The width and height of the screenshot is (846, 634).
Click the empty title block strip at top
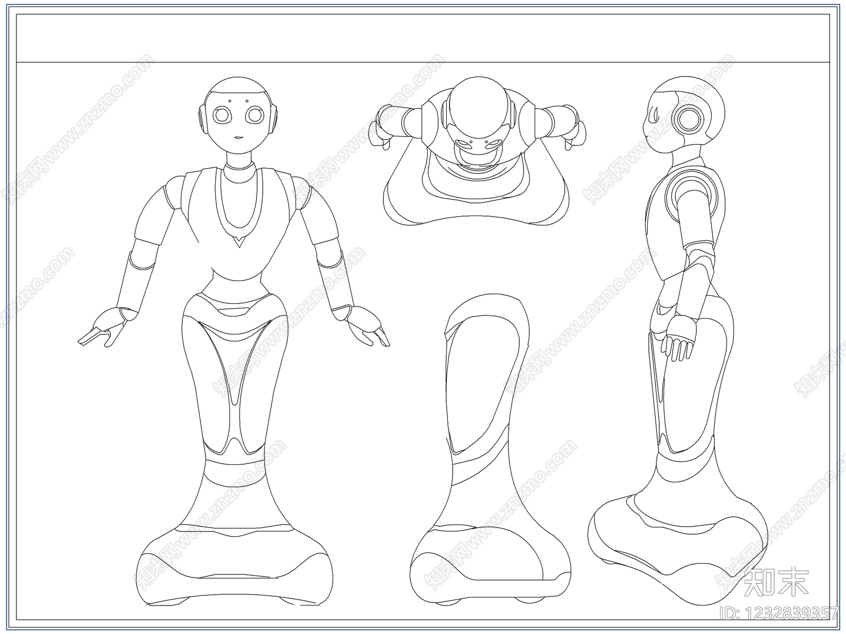pos(424,38)
